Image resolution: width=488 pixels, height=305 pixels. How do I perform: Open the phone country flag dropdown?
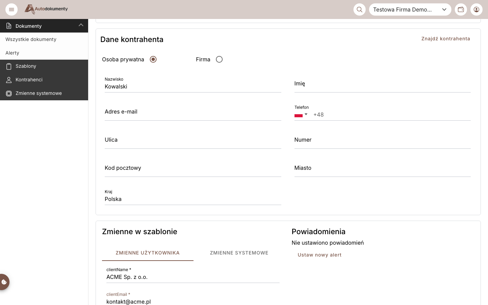301,115
